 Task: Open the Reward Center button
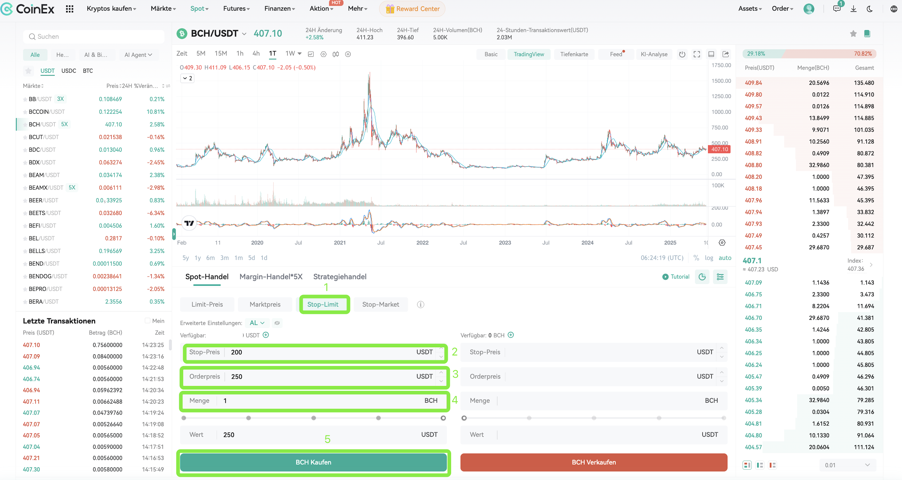(412, 9)
